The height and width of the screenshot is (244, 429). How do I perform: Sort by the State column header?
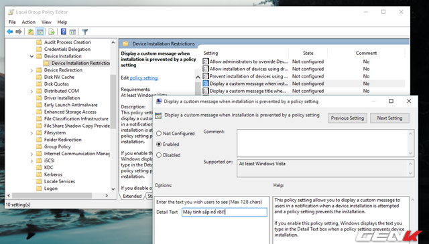(308, 53)
